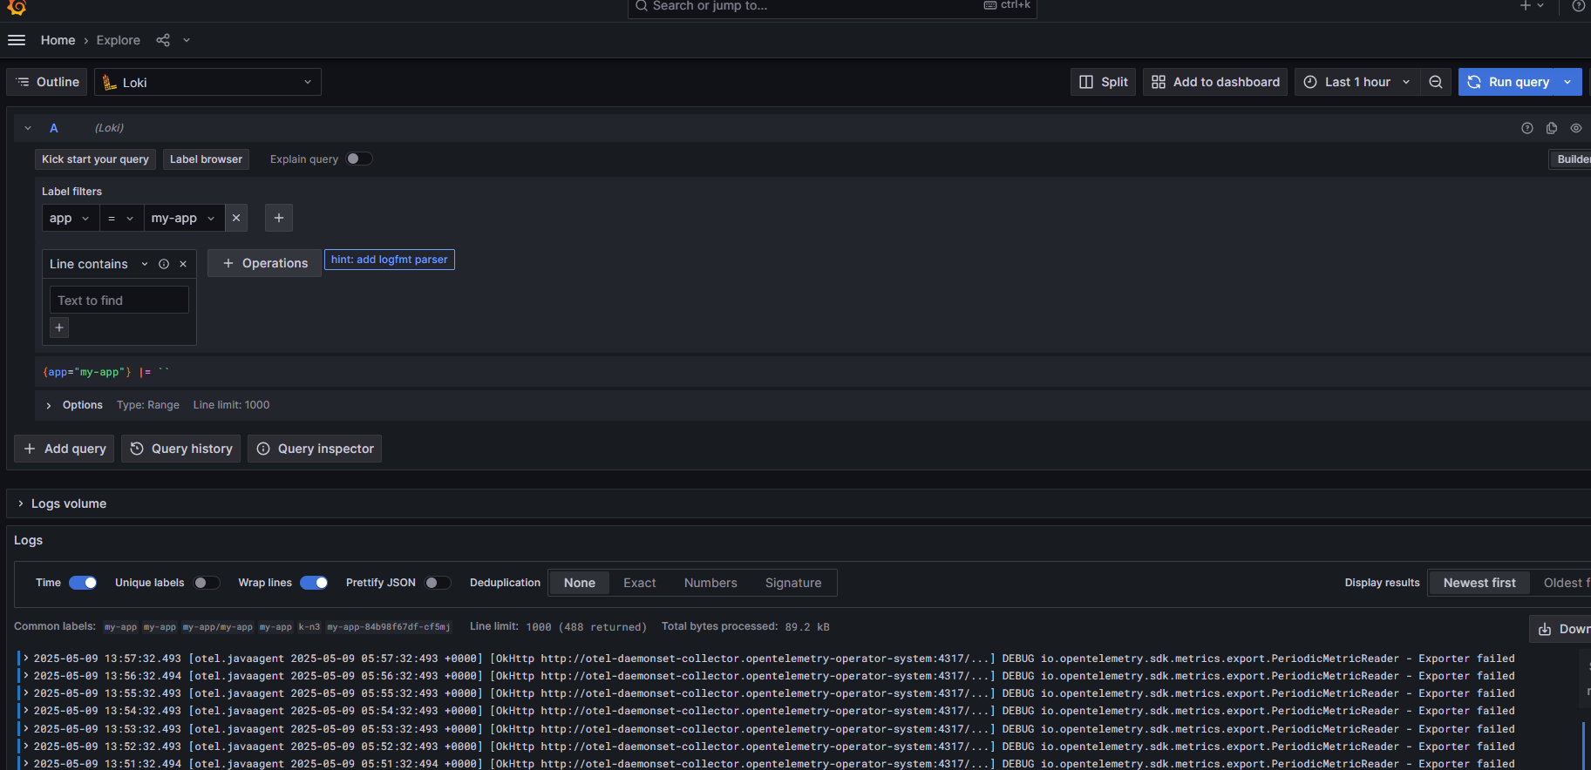This screenshot has height=770, width=1591.
Task: Expand the share options chevron
Action: pyautogui.click(x=187, y=40)
